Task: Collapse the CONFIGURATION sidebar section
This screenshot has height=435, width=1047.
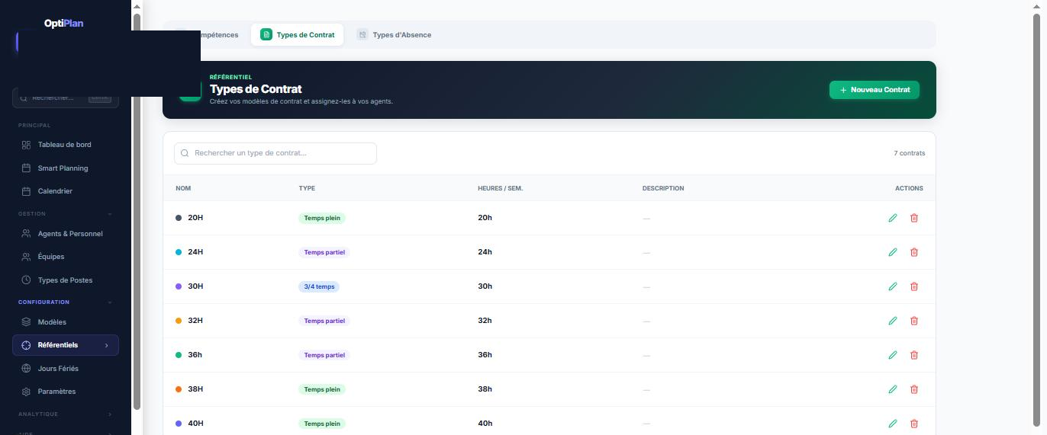Action: pos(110,302)
